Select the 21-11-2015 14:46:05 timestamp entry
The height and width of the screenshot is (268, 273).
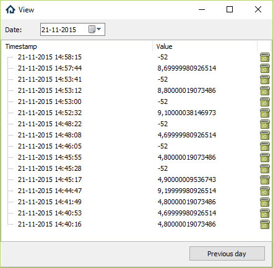pyautogui.click(x=50, y=146)
